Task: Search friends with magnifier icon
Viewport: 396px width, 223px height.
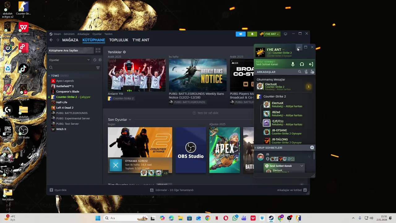Action: coord(299,72)
